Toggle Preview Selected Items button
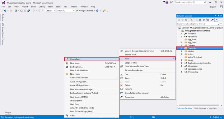The width and height of the screenshot is (224, 119). pyautogui.click(x=216, y=20)
